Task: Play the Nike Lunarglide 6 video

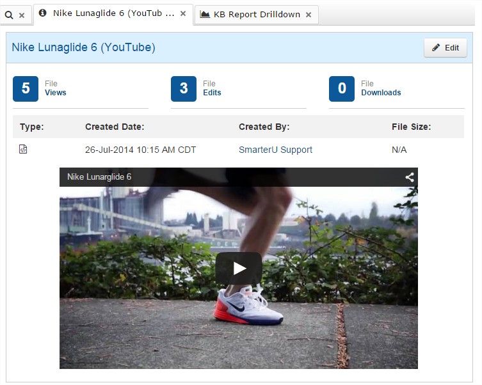Action: pyautogui.click(x=239, y=269)
